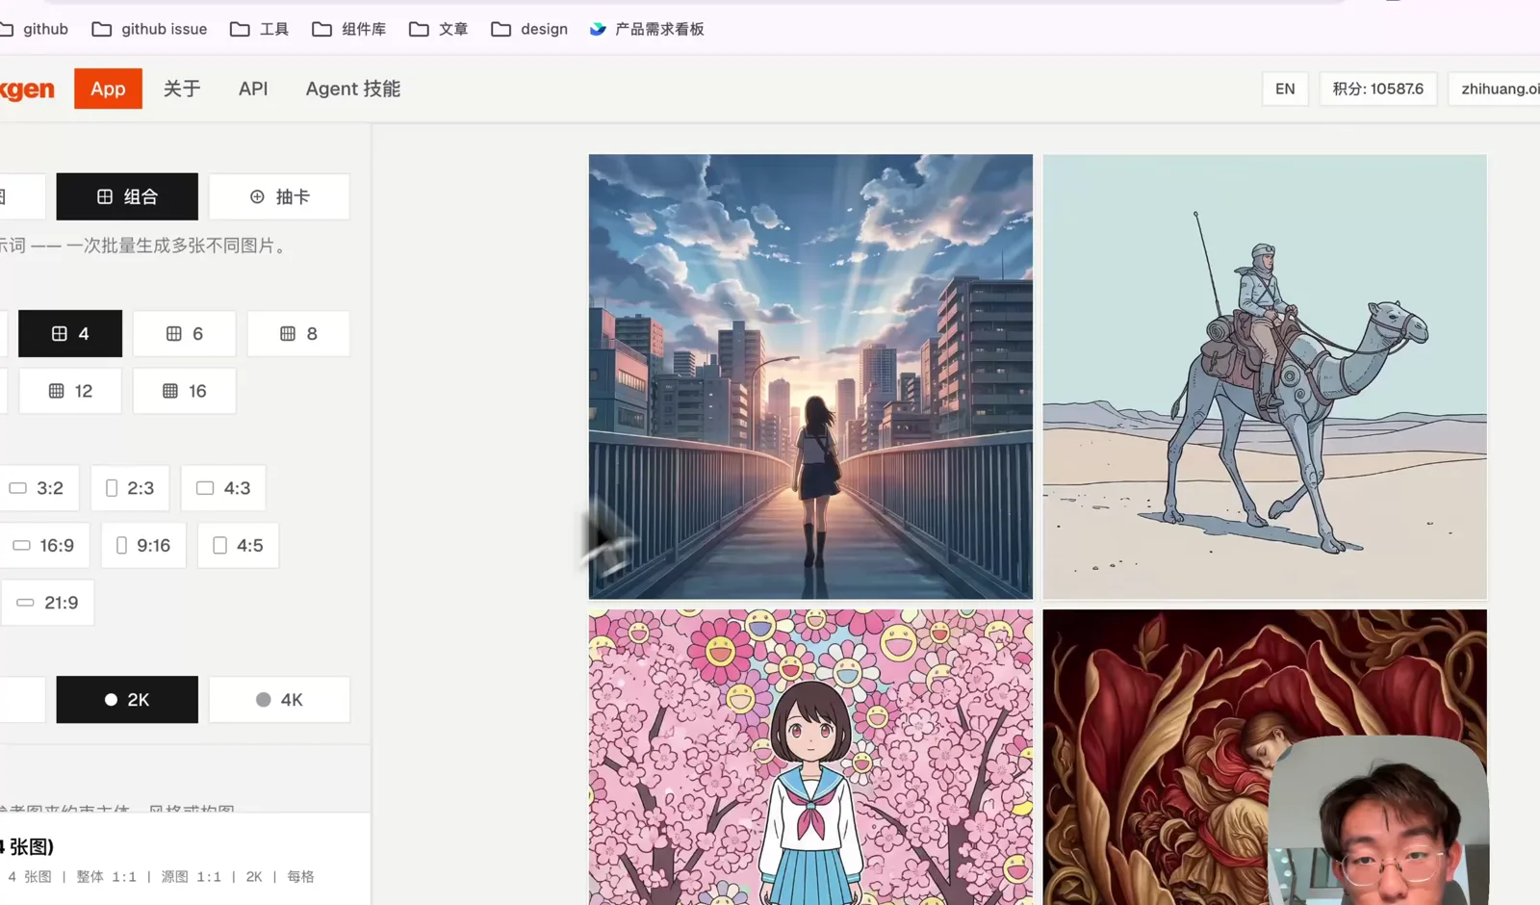Set resolution to 2K
The image size is (1540, 905).
(x=127, y=700)
